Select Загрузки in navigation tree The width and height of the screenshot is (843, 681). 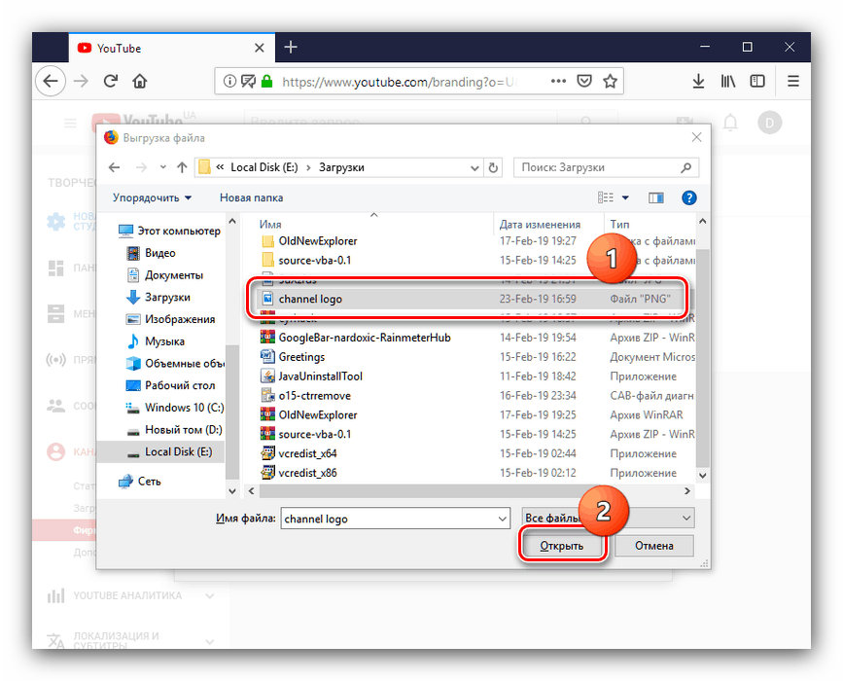158,297
